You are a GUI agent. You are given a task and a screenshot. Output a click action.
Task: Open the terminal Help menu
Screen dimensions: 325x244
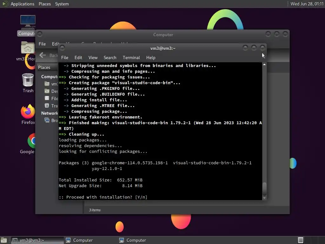(x=151, y=58)
